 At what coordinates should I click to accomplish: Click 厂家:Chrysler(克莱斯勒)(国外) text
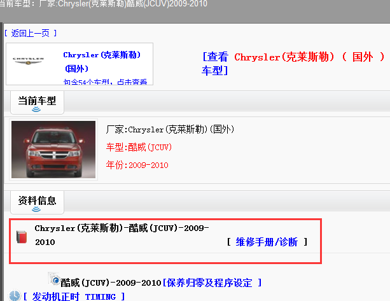tap(170, 130)
